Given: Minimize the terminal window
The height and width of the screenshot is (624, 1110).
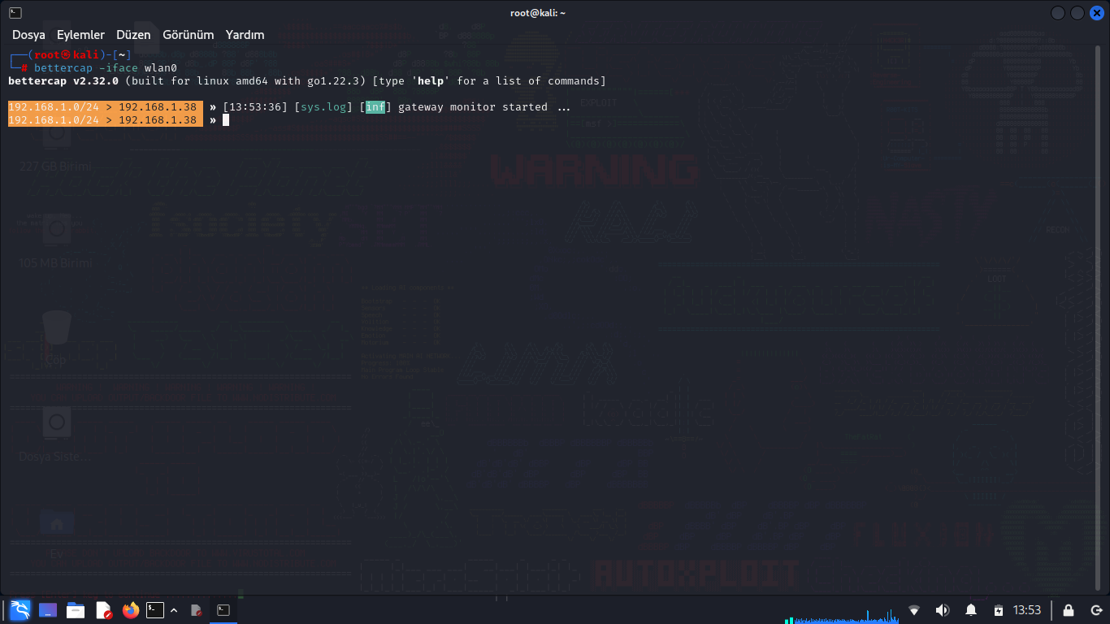Looking at the screenshot, I should pos(1058,13).
